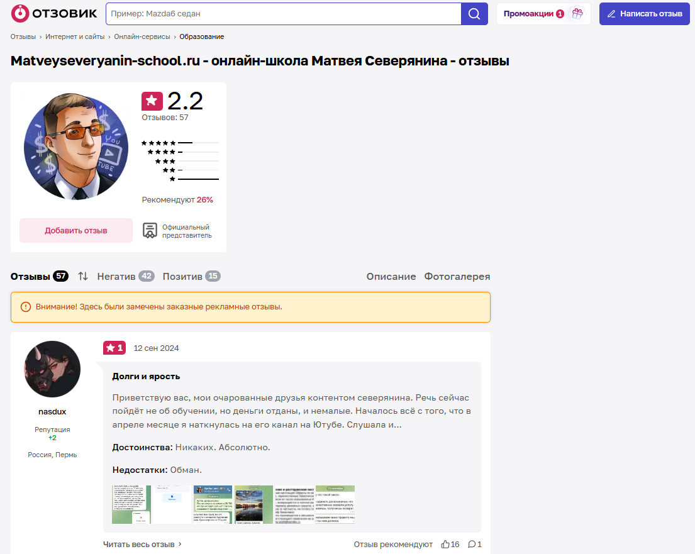Image resolution: width=695 pixels, height=554 pixels.
Task: Click the school's round avatar image
Action: [76, 146]
